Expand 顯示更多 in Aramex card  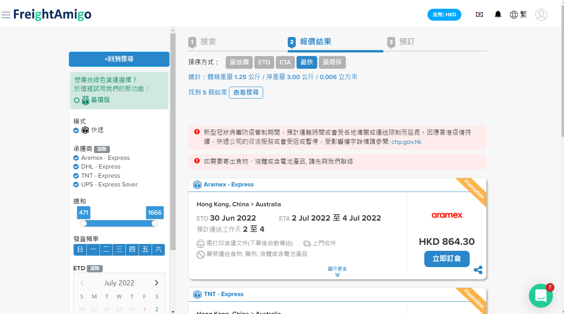pos(338,271)
